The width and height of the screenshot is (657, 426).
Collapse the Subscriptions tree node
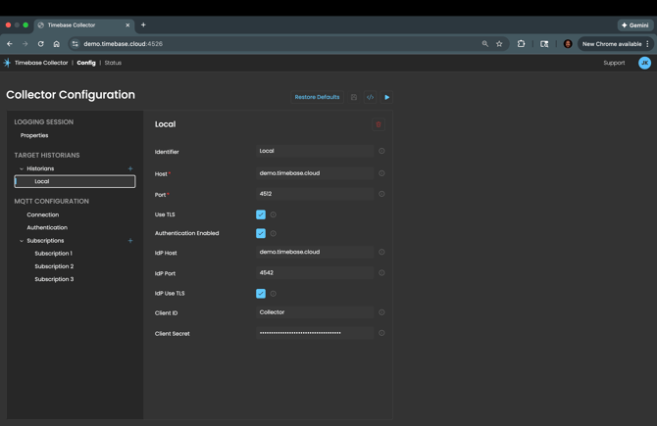point(22,241)
